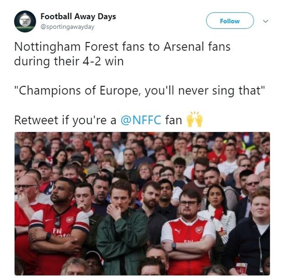Click the bald man with glasses at left
This screenshot has height=280, width=285.
[x=26, y=192]
